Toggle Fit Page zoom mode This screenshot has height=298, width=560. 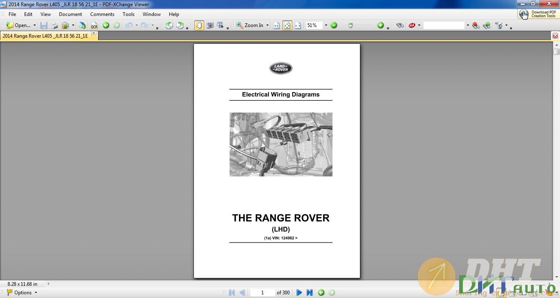(x=287, y=25)
